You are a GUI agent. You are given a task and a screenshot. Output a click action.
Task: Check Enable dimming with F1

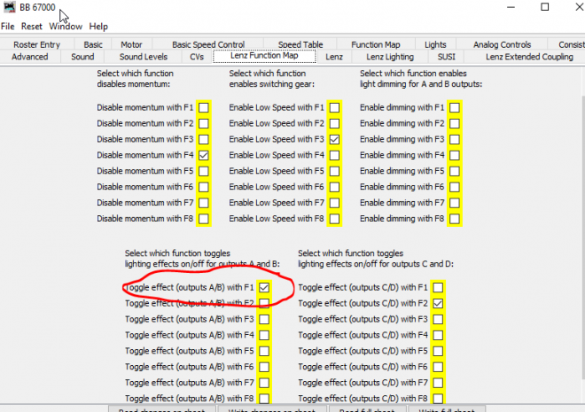455,108
